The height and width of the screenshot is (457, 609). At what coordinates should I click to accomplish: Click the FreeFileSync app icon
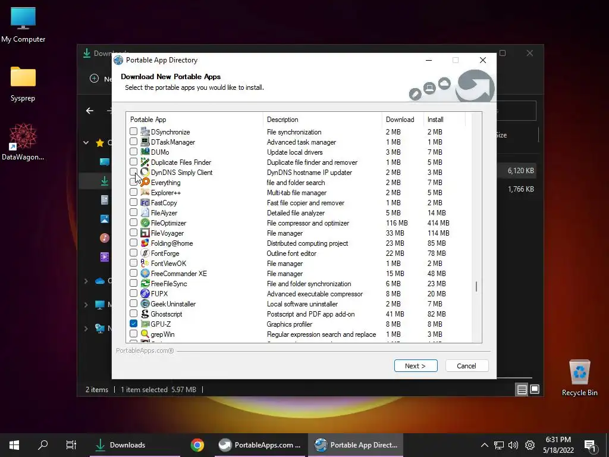coord(145,283)
